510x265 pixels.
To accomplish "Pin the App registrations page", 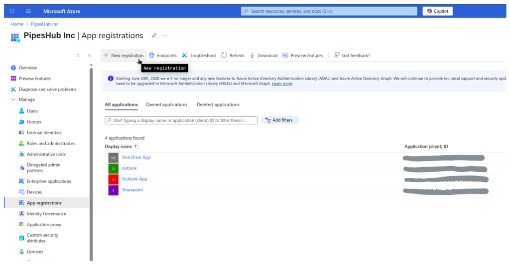I will click(x=154, y=35).
